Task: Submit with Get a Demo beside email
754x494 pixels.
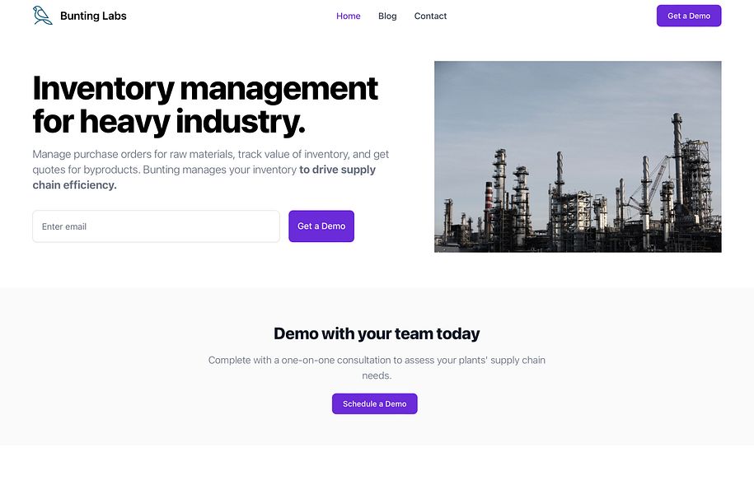Action: [321, 226]
